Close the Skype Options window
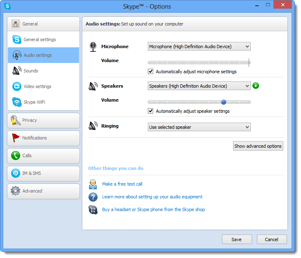301x258 pixels. (282, 5)
